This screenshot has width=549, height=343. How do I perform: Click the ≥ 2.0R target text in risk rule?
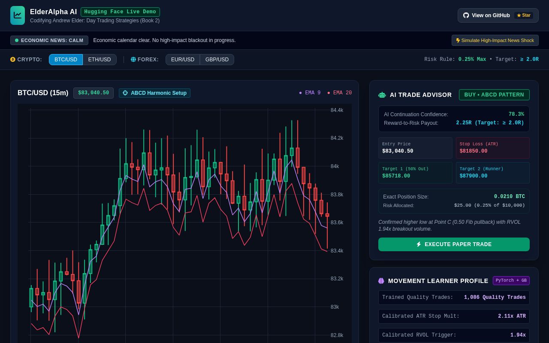[x=529, y=60]
